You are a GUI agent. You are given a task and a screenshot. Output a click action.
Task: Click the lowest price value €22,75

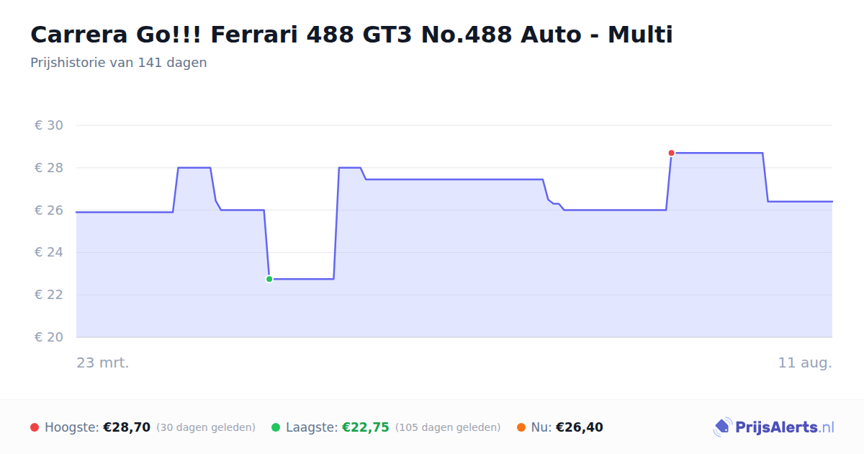click(366, 427)
